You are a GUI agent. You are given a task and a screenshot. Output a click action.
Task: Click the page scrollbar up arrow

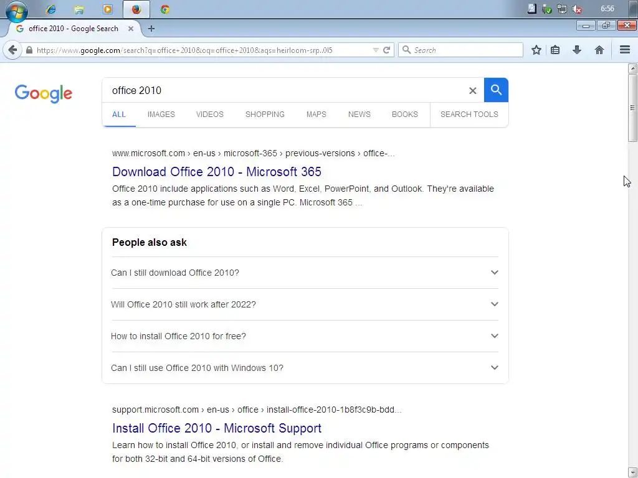[x=632, y=68]
